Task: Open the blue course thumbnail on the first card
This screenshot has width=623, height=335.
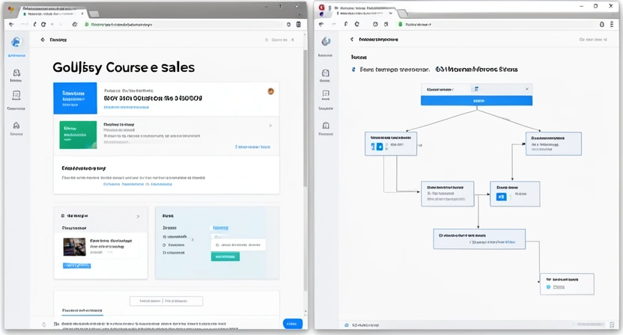Action: 75,98
